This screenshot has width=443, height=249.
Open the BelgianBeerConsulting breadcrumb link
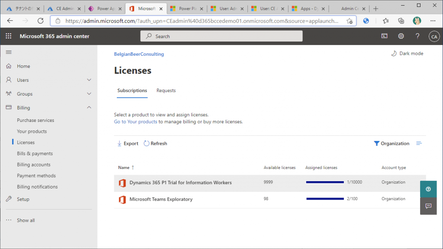[x=139, y=54]
